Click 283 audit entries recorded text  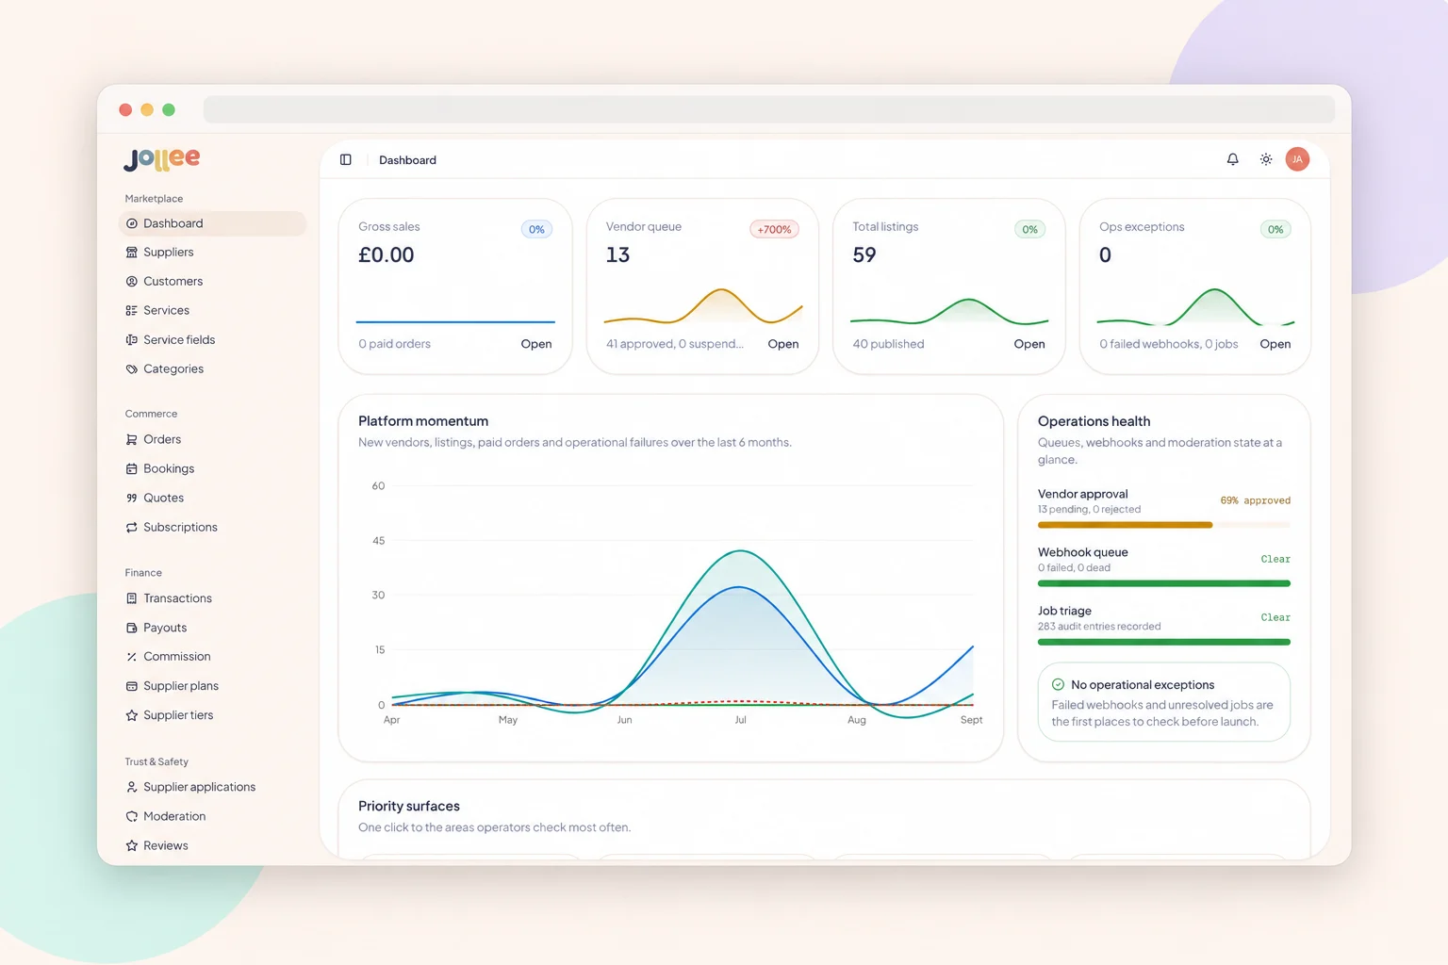(1099, 627)
